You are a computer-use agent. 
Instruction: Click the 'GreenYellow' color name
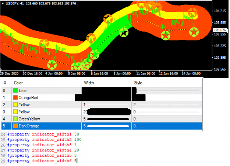click(29, 119)
